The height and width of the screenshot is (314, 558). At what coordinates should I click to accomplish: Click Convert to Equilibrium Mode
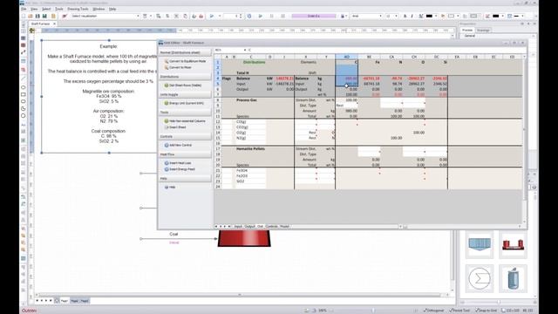click(x=185, y=61)
